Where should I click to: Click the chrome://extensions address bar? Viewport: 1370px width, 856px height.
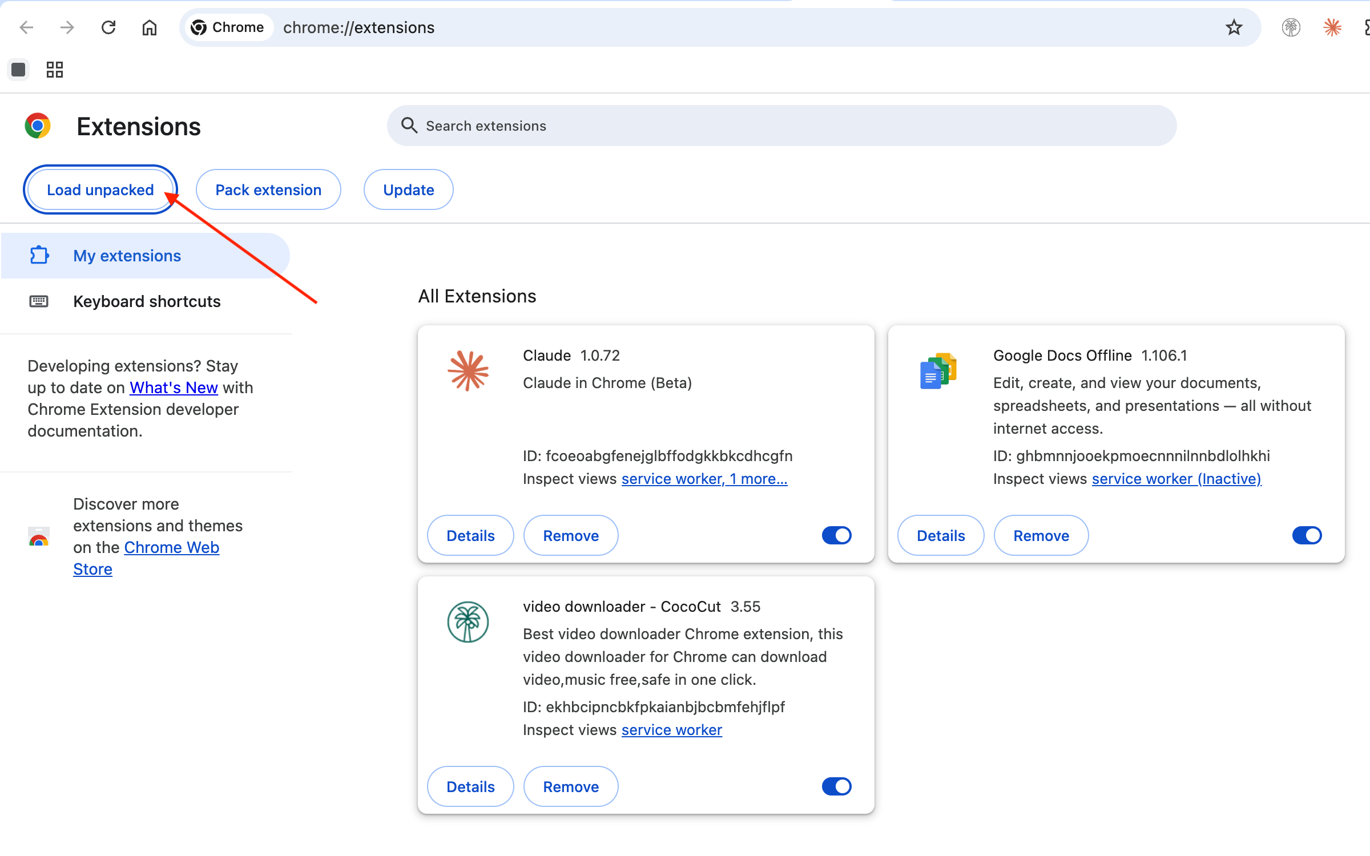click(x=719, y=27)
